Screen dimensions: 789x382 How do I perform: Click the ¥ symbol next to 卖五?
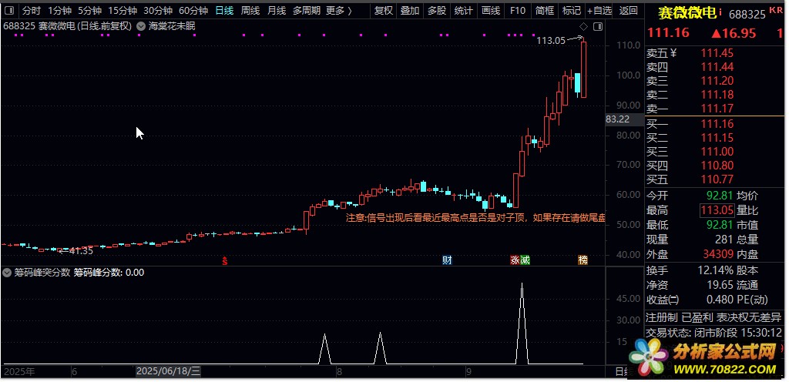(673, 53)
